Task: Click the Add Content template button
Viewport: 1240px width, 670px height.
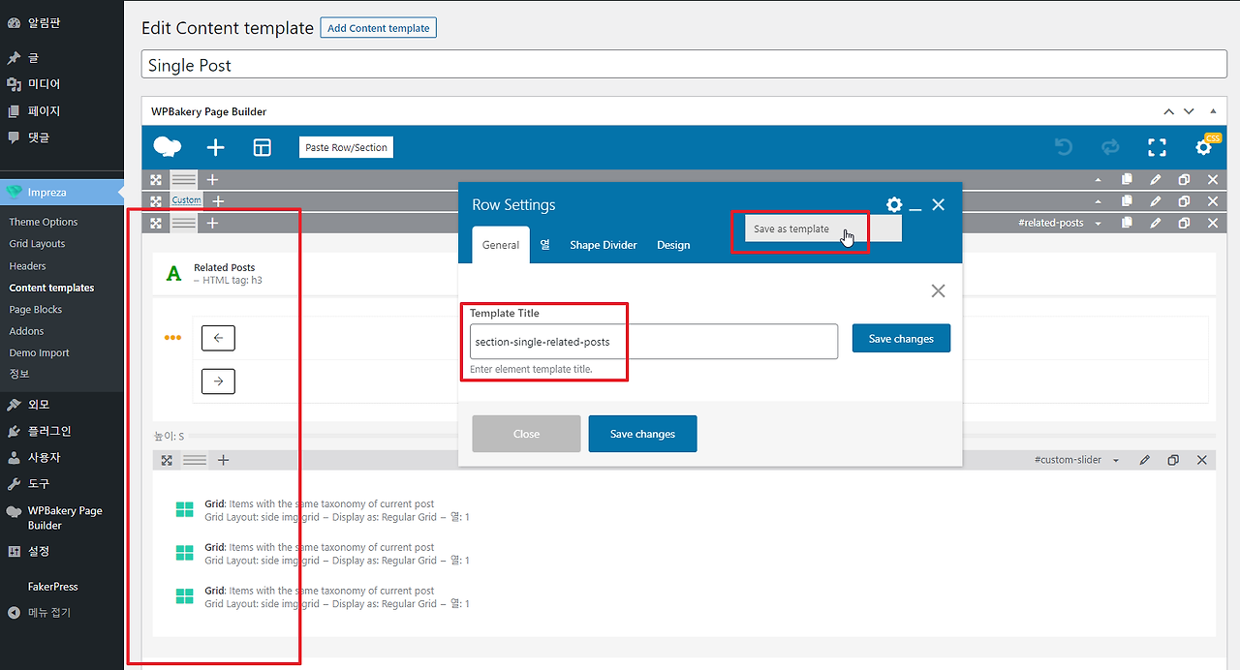Action: (x=379, y=28)
